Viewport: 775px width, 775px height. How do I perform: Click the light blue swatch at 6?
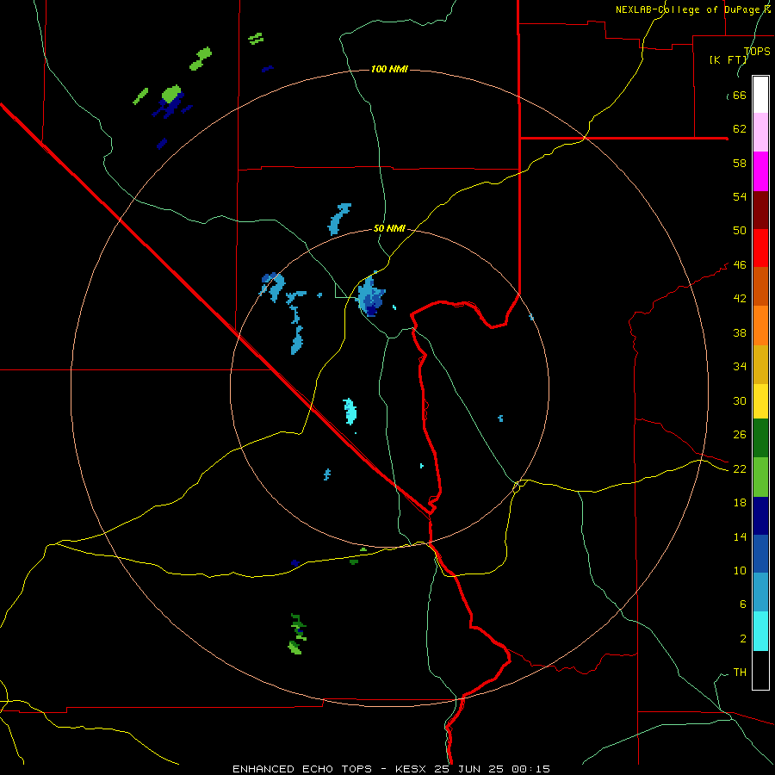(x=760, y=592)
